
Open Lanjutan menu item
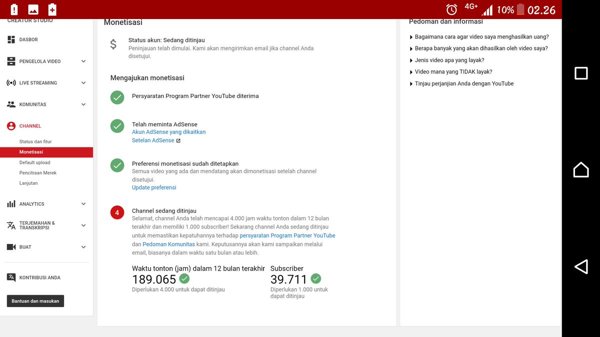click(28, 183)
